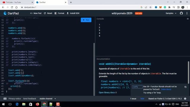Open a New Pad
The height and width of the screenshot is (107, 190).
click(36, 13)
